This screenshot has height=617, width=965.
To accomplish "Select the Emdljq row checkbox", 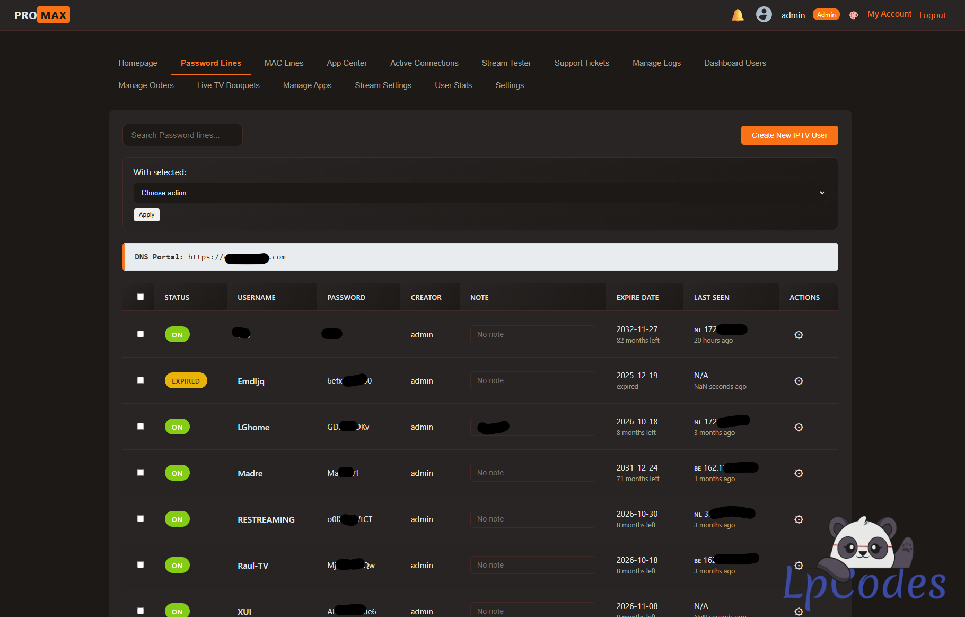I will point(141,380).
